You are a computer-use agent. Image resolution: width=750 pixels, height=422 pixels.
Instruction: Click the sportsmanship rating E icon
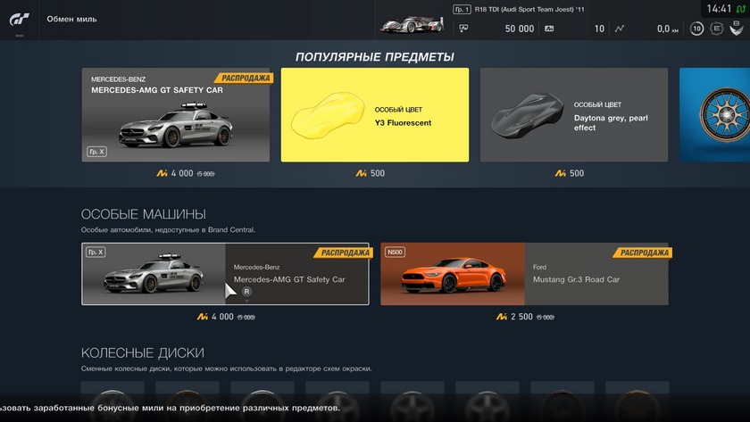[716, 29]
